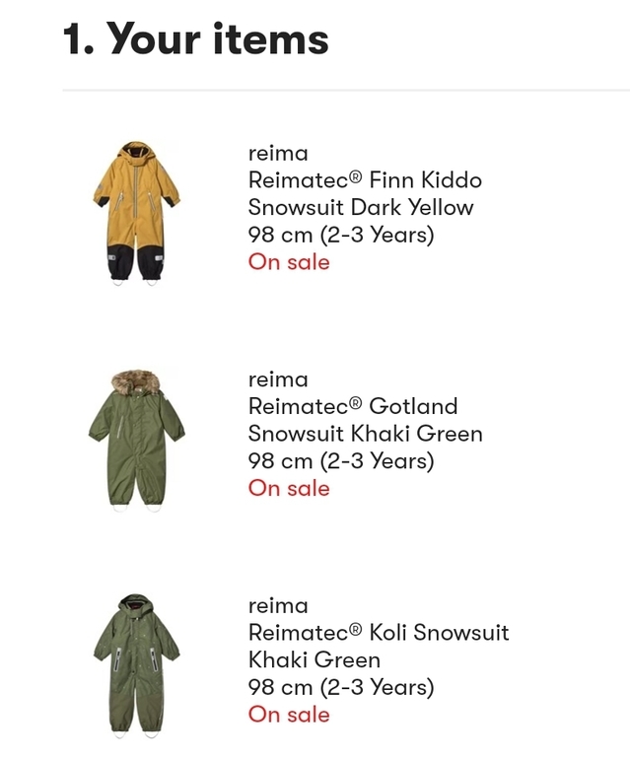Image resolution: width=630 pixels, height=759 pixels.
Task: Open the "Reimatec® Finn Kiddo" title
Action: pyautogui.click(x=365, y=180)
